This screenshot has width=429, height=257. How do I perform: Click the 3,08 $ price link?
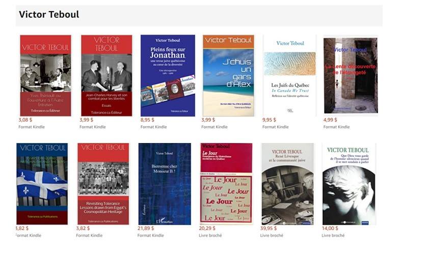tap(25, 120)
